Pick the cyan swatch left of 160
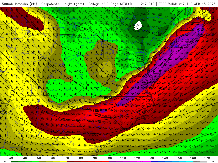 (189, 162)
